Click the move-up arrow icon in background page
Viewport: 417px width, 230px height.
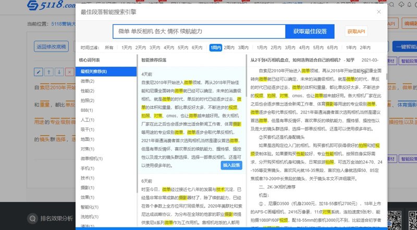49,72
